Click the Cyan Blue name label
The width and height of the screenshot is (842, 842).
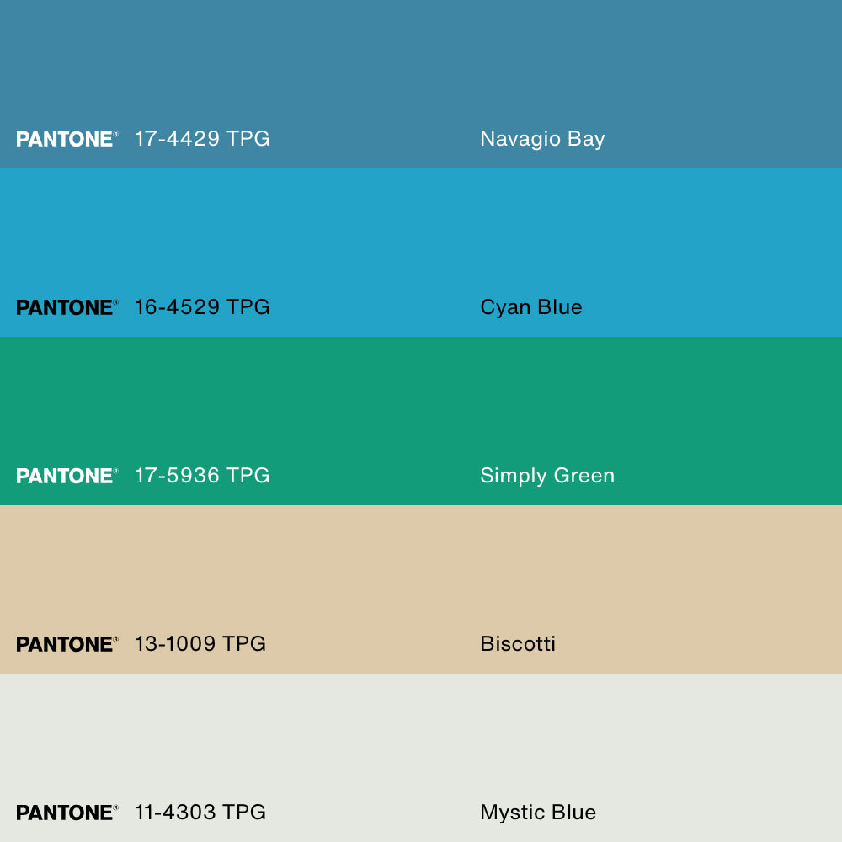(530, 307)
